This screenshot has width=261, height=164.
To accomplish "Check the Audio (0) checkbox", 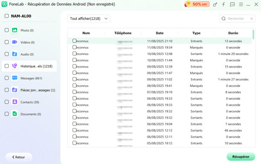I will point(7,54).
